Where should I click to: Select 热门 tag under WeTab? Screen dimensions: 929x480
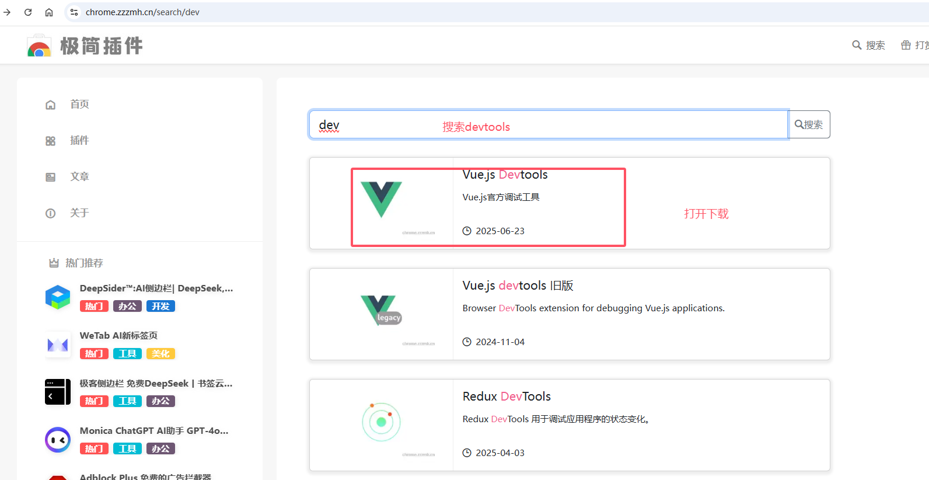coord(94,354)
